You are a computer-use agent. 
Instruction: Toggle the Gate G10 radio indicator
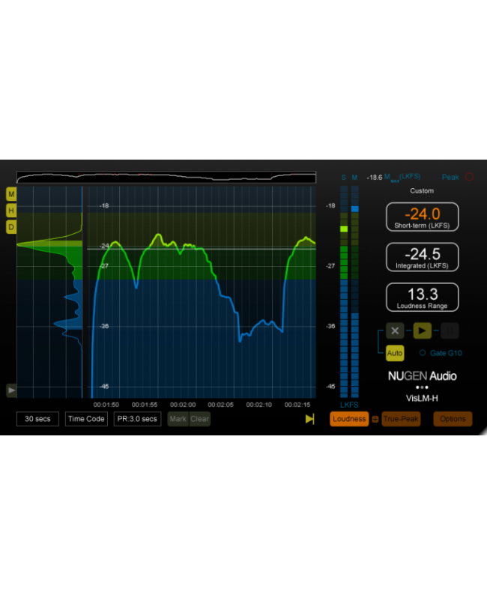[422, 352]
